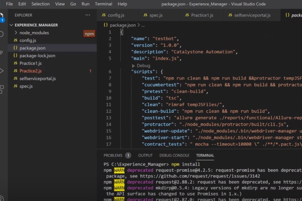
Task: Switch to the spec.js editor tab
Action: pyautogui.click(x=156, y=15)
